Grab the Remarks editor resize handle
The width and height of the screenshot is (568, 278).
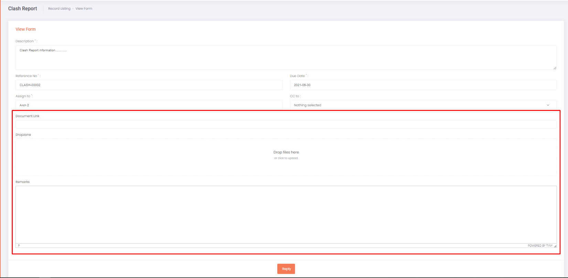(x=555, y=246)
